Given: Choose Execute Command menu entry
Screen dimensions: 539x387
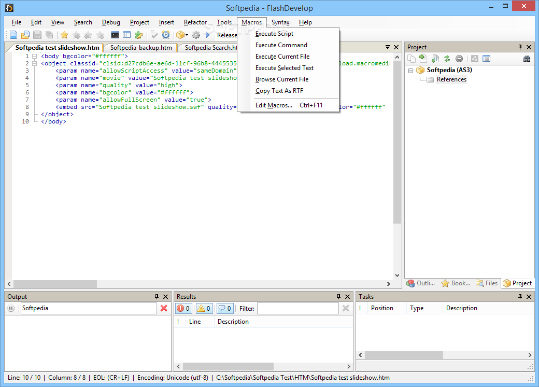Looking at the screenshot, I should click(x=288, y=45).
